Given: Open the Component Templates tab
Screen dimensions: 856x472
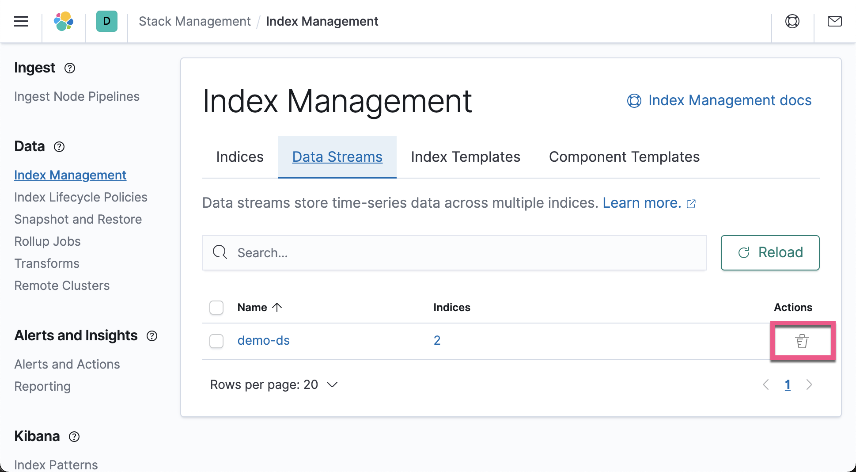Looking at the screenshot, I should pos(624,157).
